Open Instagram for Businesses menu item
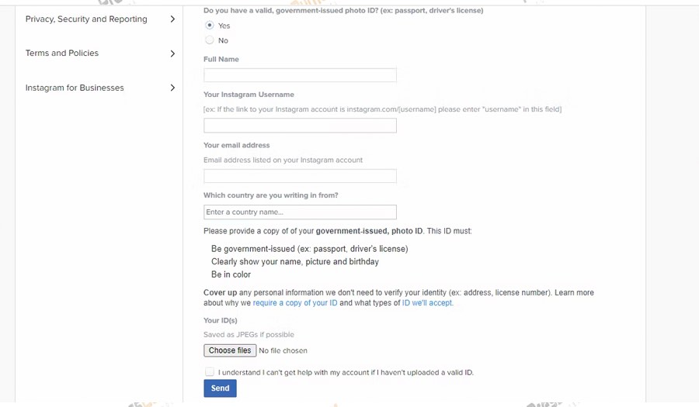The width and height of the screenshot is (699, 407). tap(75, 88)
